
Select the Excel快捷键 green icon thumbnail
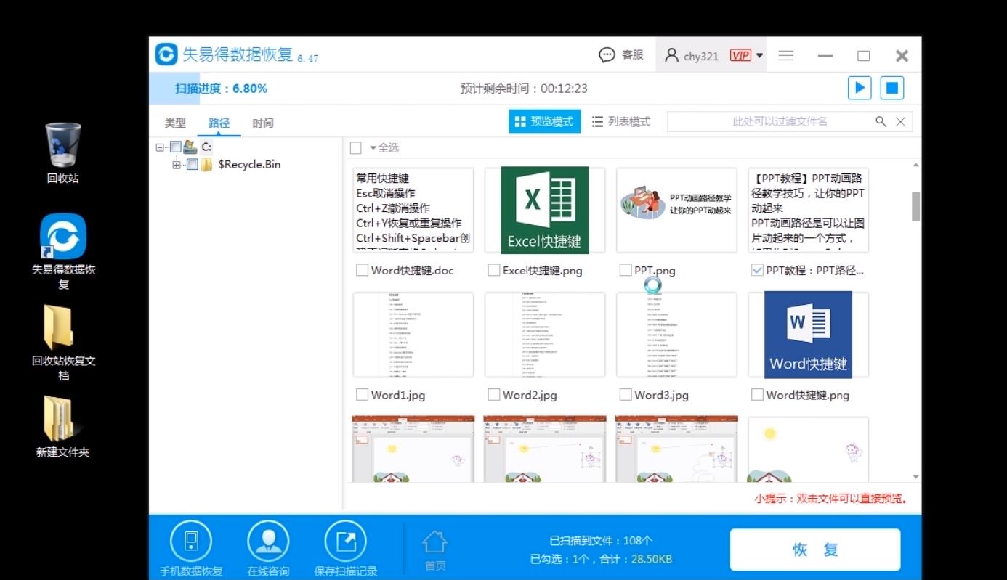coord(545,211)
